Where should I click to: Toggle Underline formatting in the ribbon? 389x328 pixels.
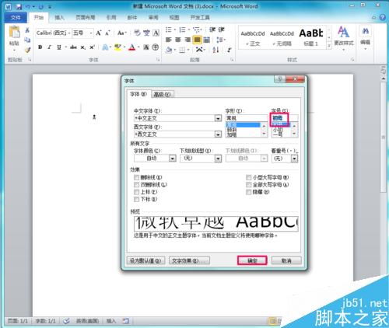[59, 47]
